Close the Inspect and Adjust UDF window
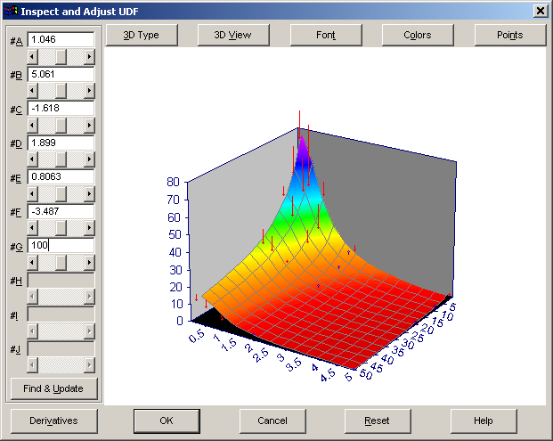Image resolution: width=553 pixels, height=441 pixels. 541,12
